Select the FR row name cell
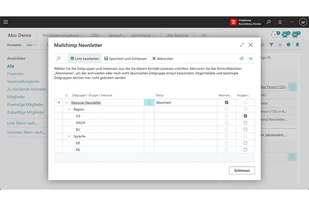 104,150
